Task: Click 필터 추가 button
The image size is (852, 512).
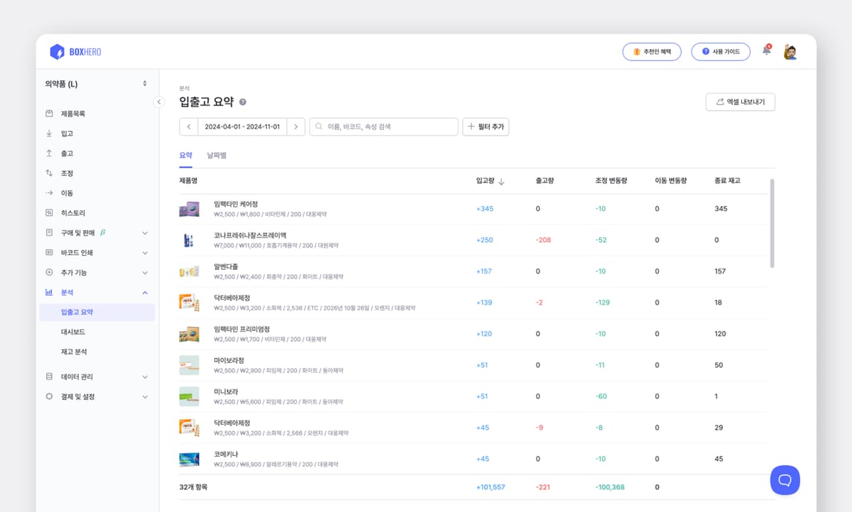Action: [x=486, y=126]
